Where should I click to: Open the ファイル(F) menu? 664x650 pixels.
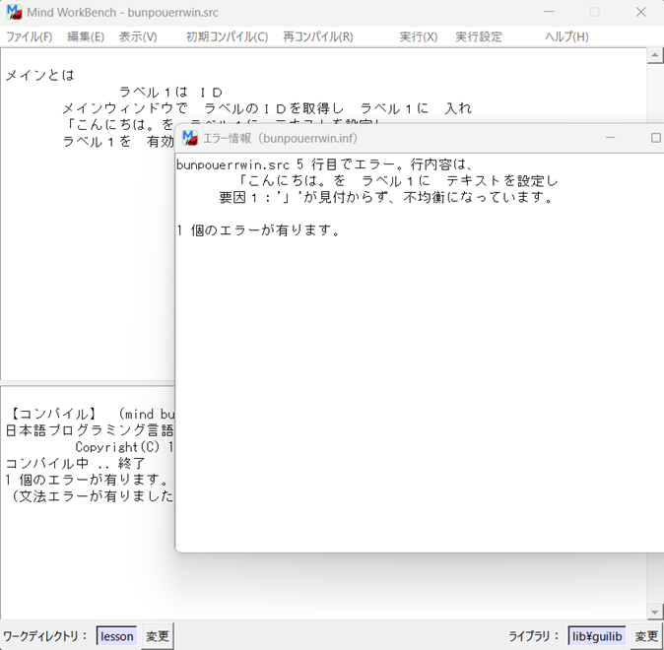coord(30,36)
